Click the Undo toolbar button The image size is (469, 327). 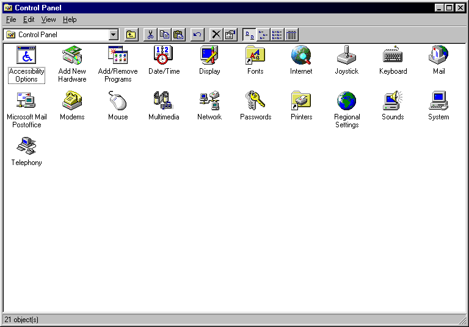tap(197, 35)
